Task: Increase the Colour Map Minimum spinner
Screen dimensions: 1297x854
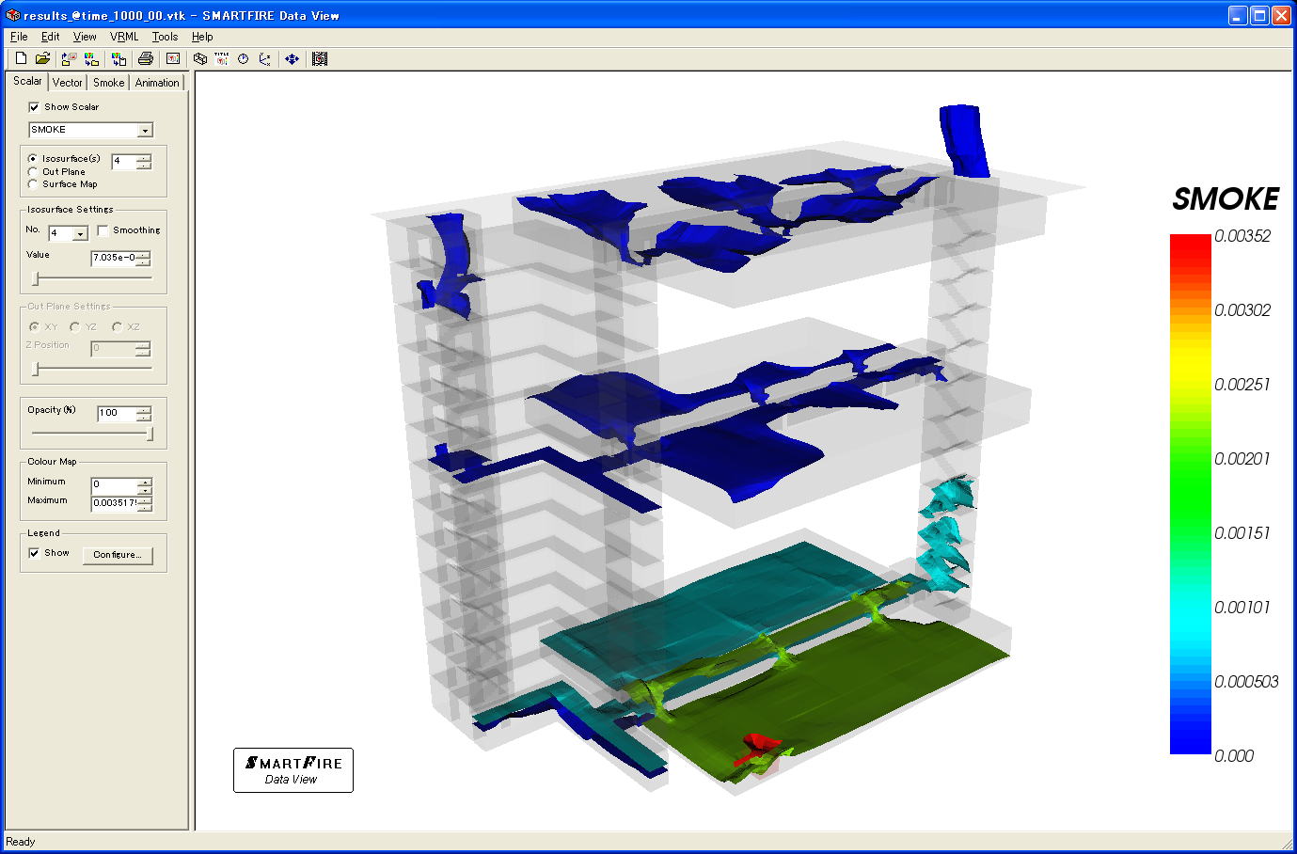Action: [x=144, y=482]
